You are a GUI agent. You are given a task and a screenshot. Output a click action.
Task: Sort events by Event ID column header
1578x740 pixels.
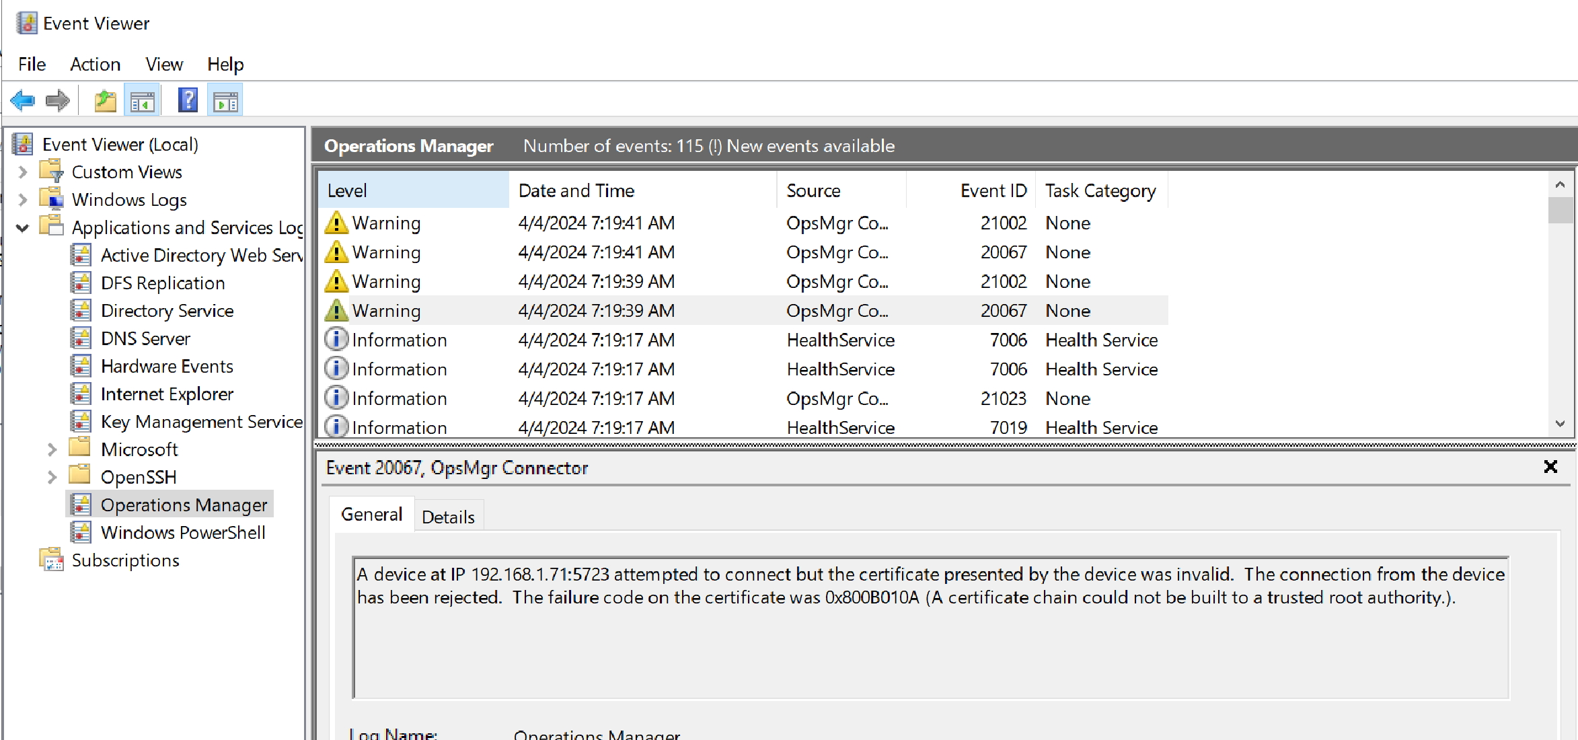point(993,191)
